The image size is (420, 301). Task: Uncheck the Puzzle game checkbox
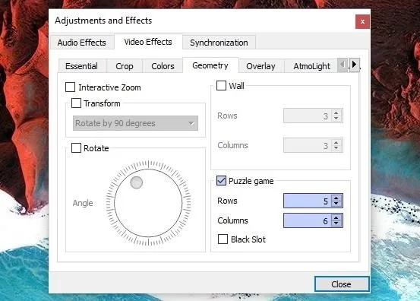pos(221,181)
